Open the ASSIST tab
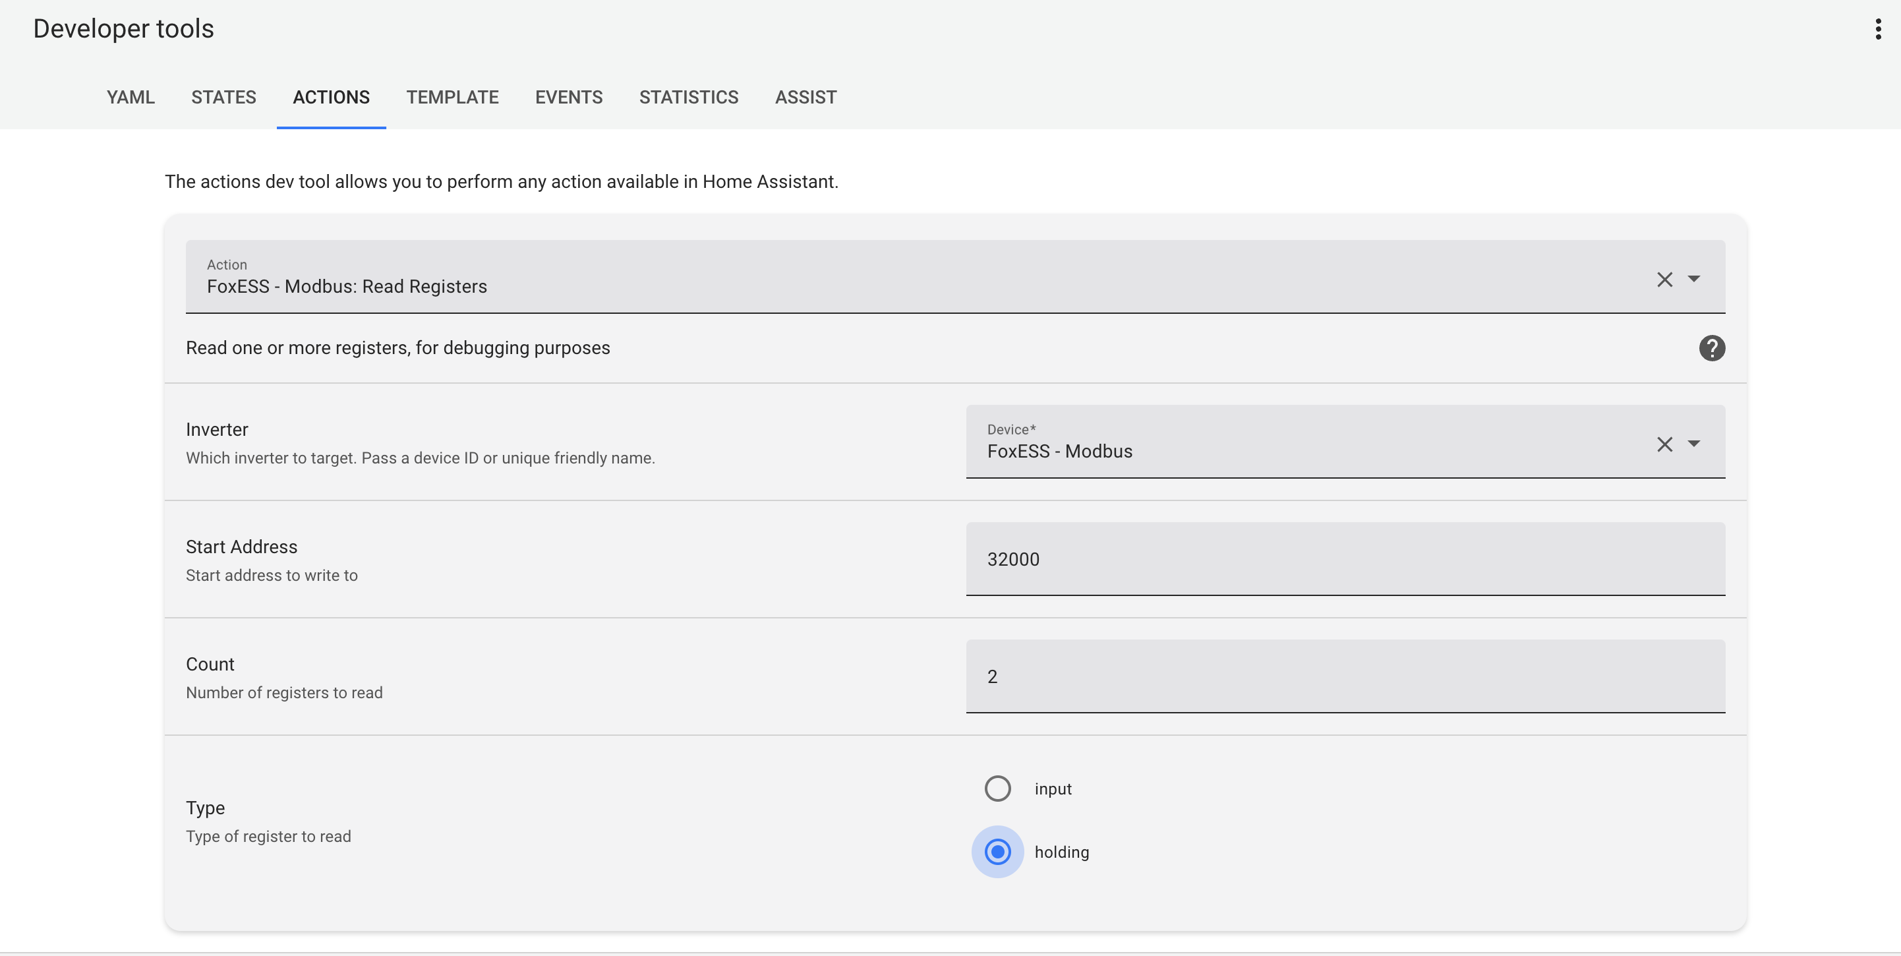1901x956 pixels. [805, 98]
